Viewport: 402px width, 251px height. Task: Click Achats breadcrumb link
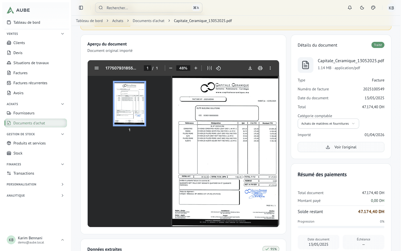click(118, 21)
